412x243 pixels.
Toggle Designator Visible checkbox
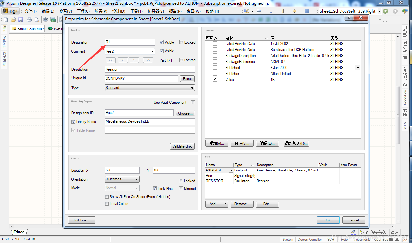coord(161,42)
